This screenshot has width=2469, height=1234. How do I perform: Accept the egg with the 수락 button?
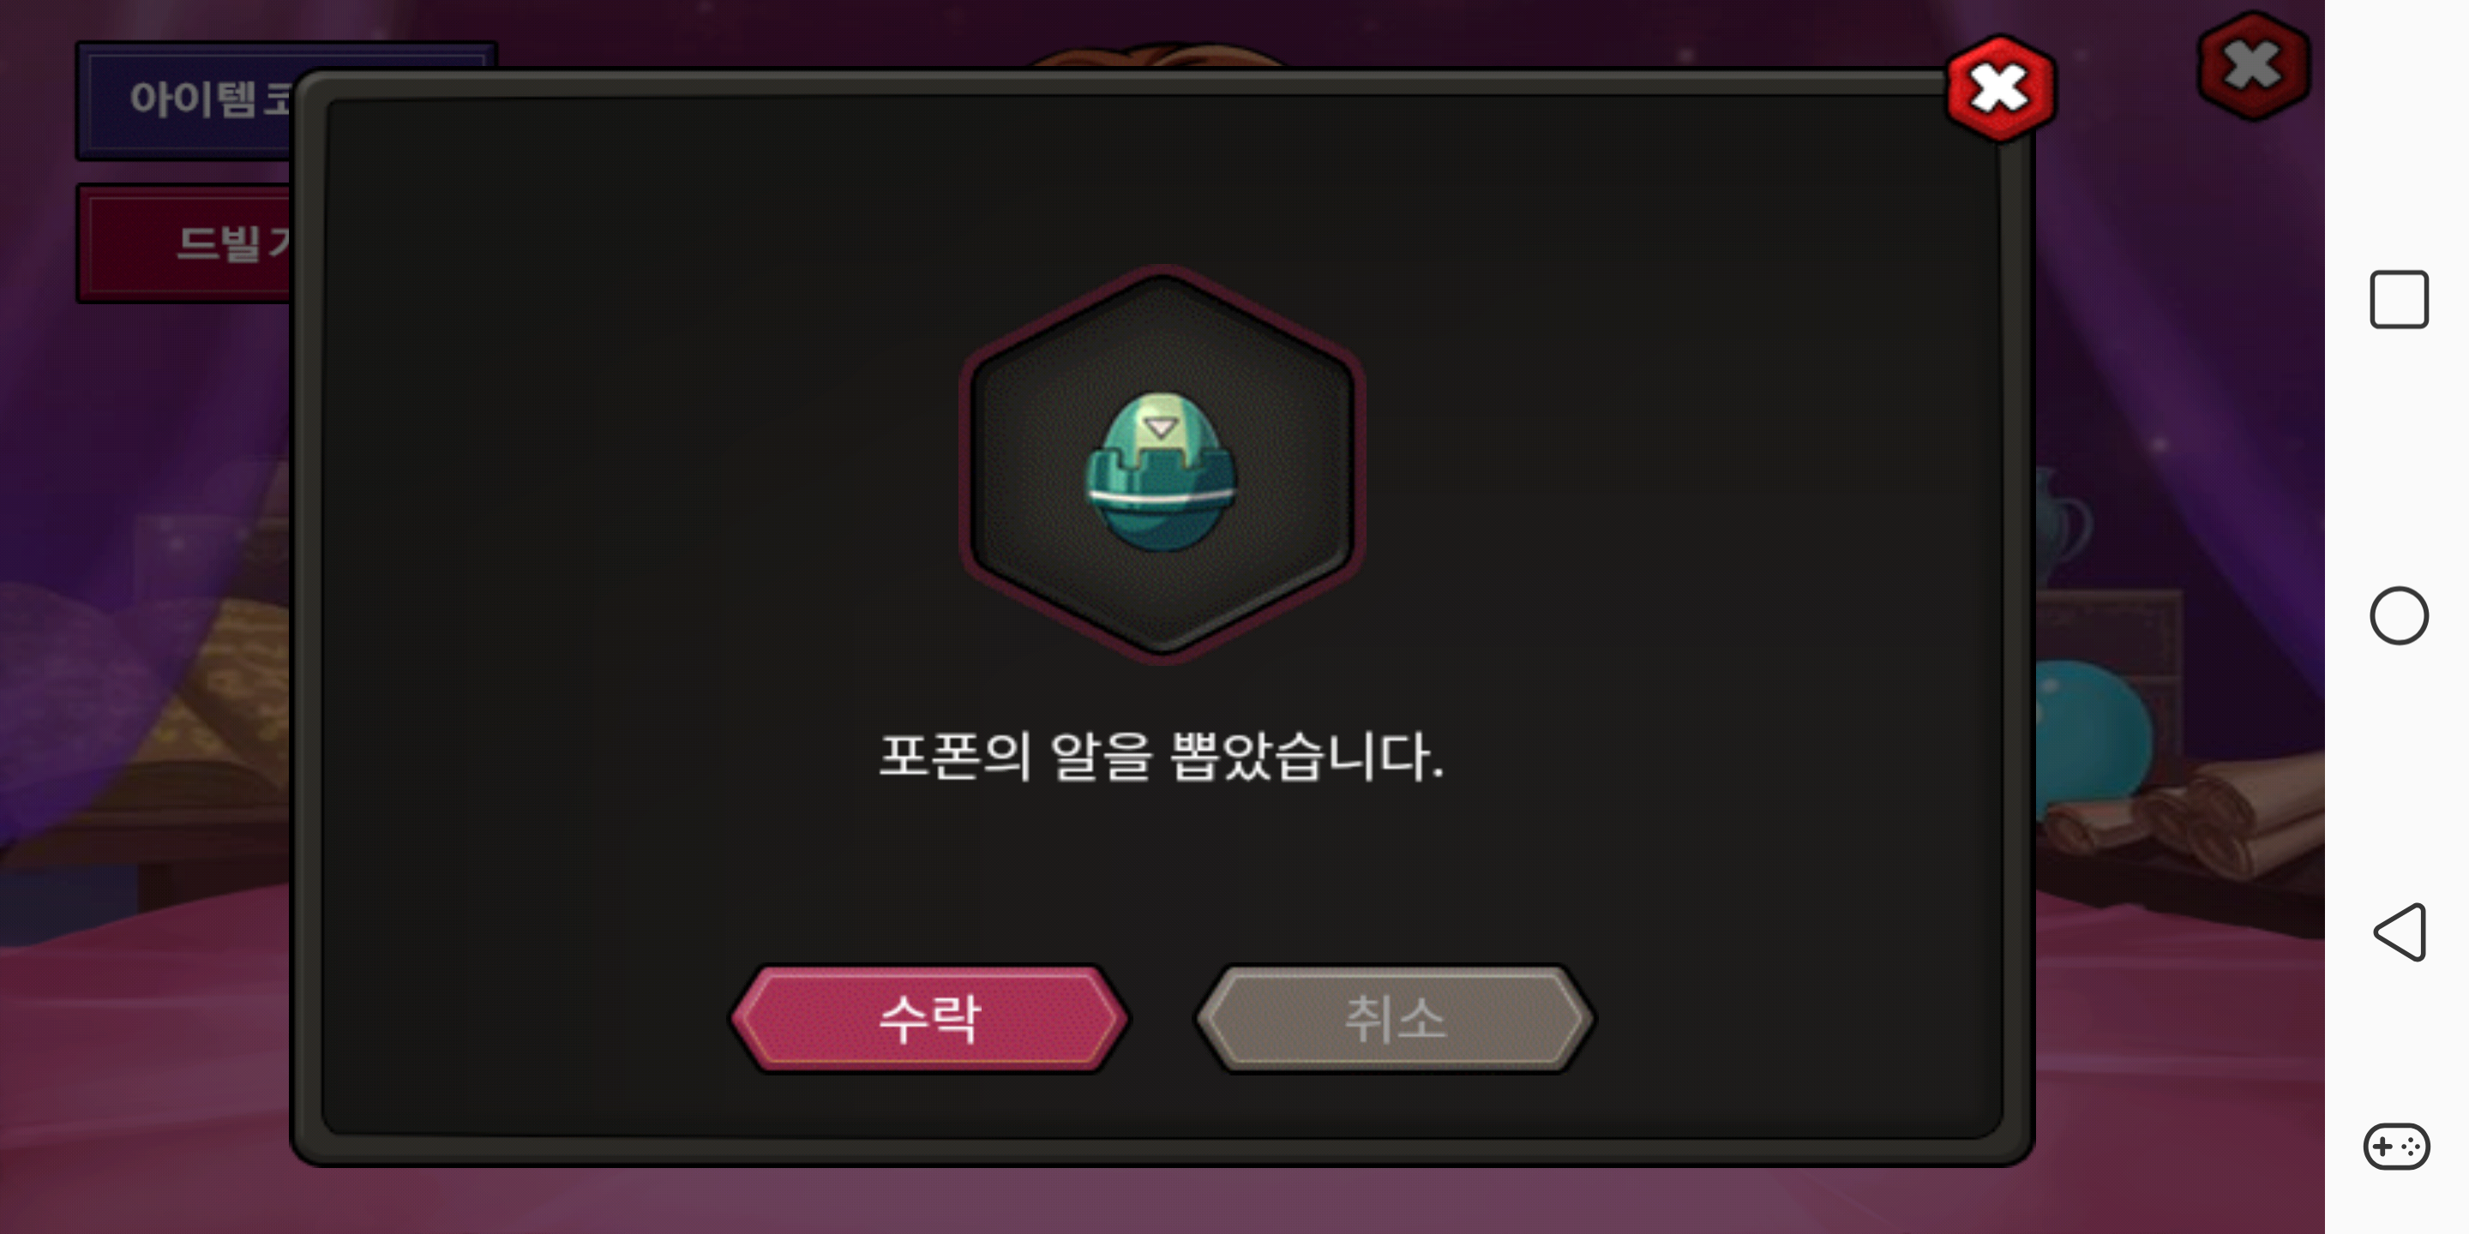(929, 1018)
